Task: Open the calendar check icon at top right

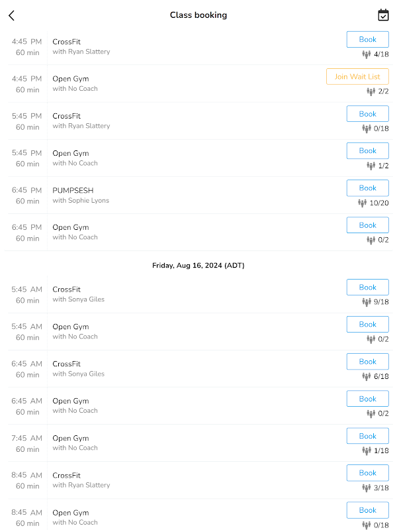Action: (383, 15)
